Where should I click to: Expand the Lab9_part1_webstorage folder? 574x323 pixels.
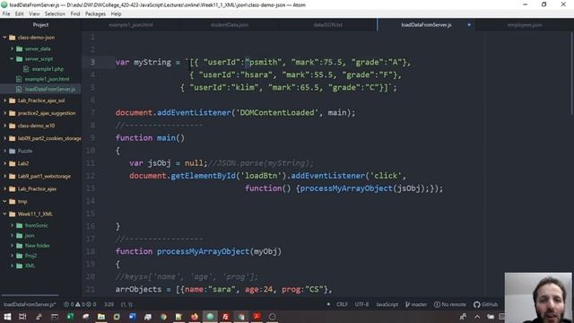4,176
